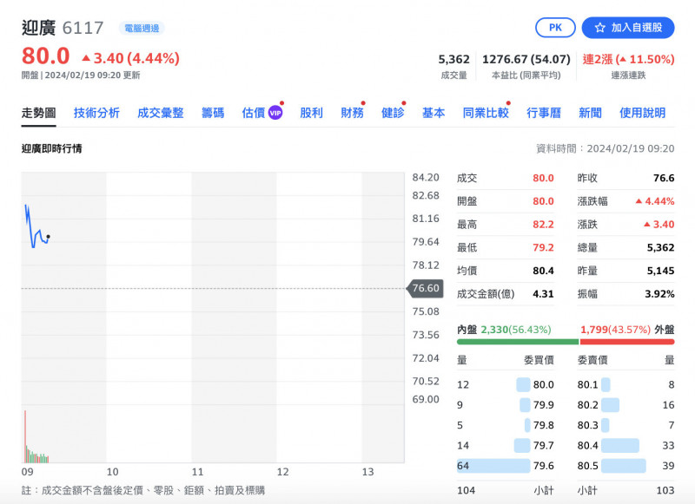Image resolution: width=695 pixels, height=504 pixels.
Task: Open the 技術分析 tab
Action: pyautogui.click(x=96, y=114)
